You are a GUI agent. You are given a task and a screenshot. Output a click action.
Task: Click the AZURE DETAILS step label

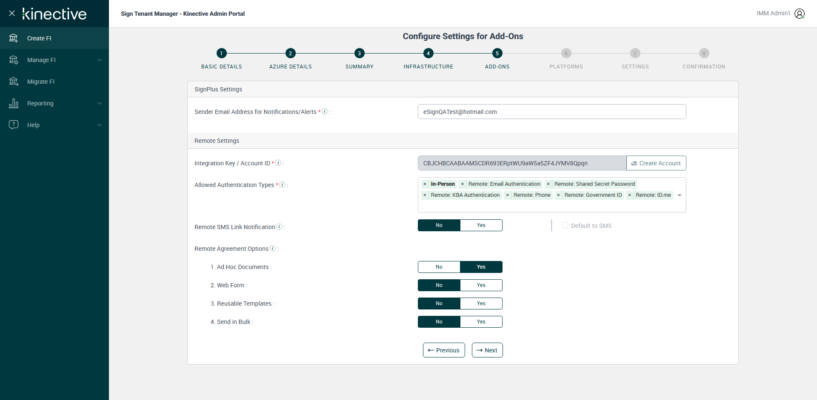click(290, 67)
